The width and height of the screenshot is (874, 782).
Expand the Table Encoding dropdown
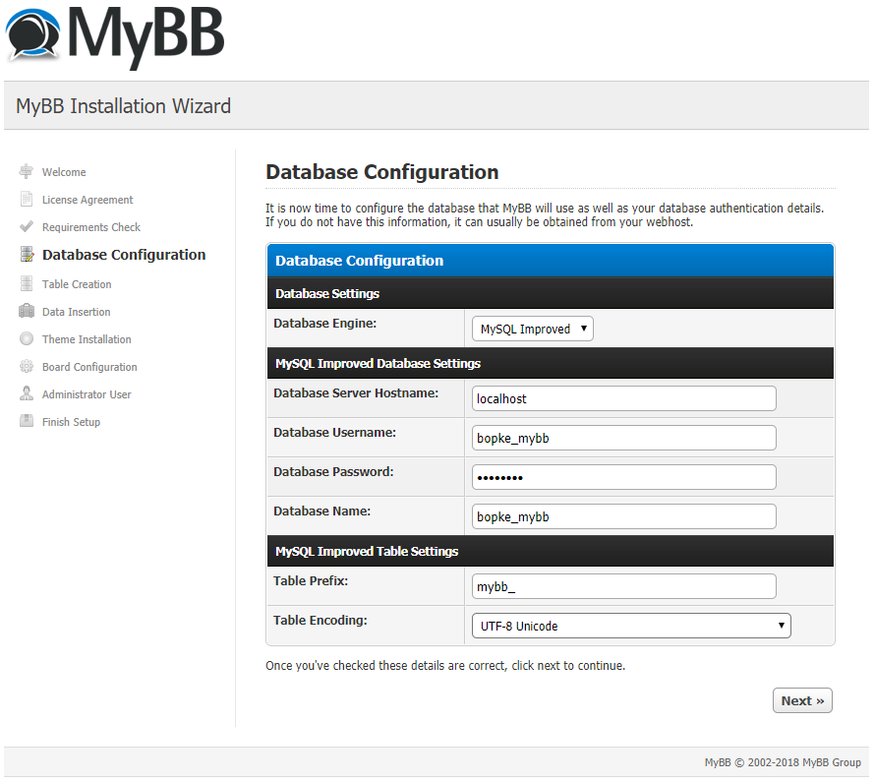tap(631, 626)
